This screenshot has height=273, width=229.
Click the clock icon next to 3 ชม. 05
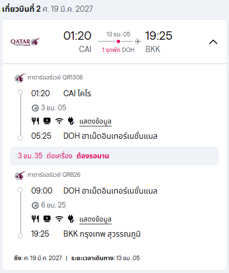(x=35, y=108)
